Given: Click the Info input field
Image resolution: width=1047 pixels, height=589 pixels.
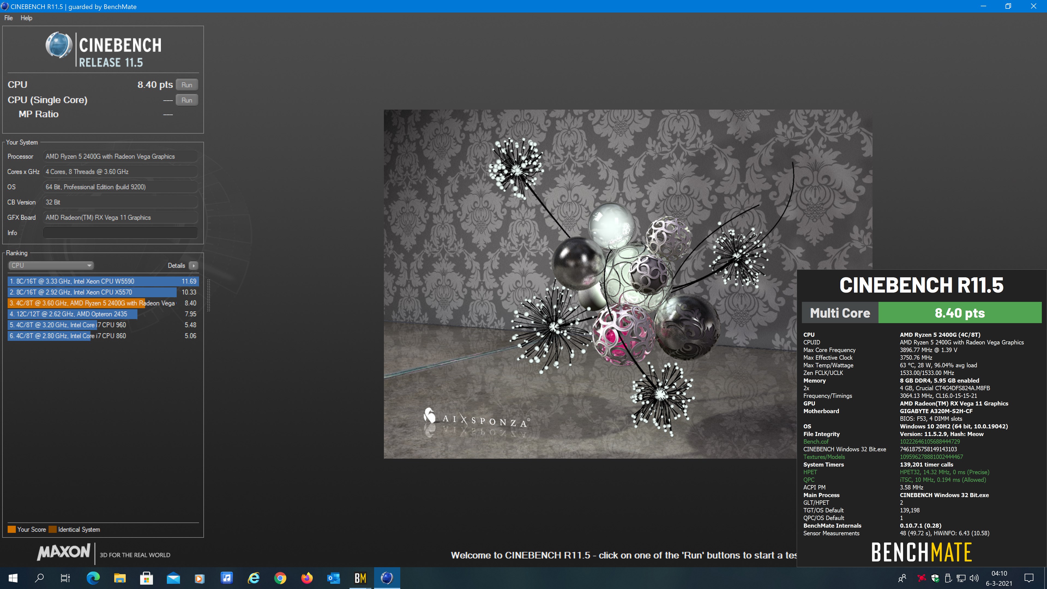Looking at the screenshot, I should [120, 233].
